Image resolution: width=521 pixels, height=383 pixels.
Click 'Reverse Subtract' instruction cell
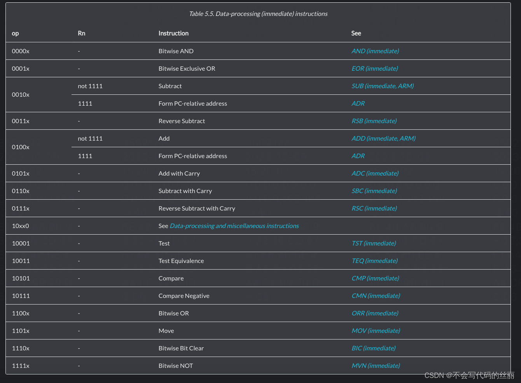(x=182, y=121)
